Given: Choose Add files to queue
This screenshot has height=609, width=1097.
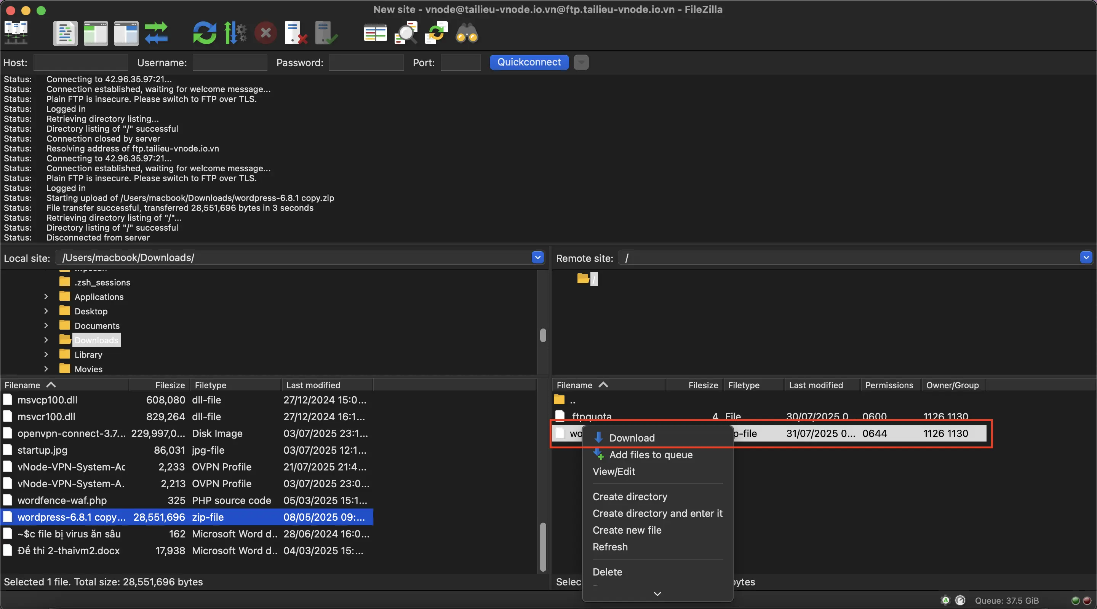Looking at the screenshot, I should point(657,454).
